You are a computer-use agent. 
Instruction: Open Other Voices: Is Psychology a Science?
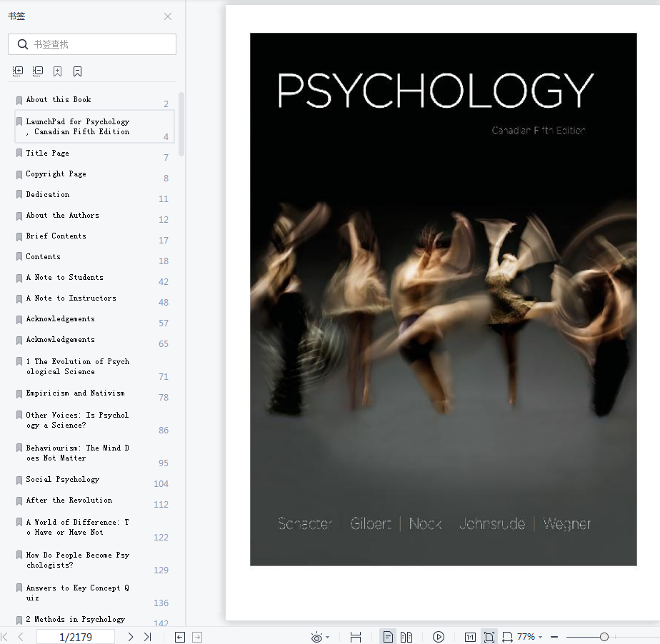pos(77,420)
